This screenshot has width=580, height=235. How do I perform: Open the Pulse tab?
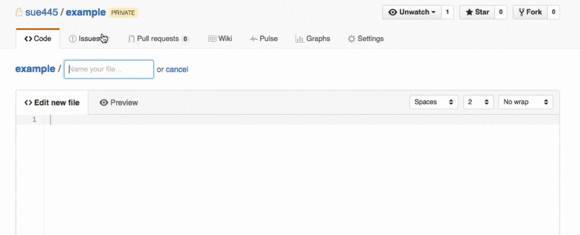point(264,39)
